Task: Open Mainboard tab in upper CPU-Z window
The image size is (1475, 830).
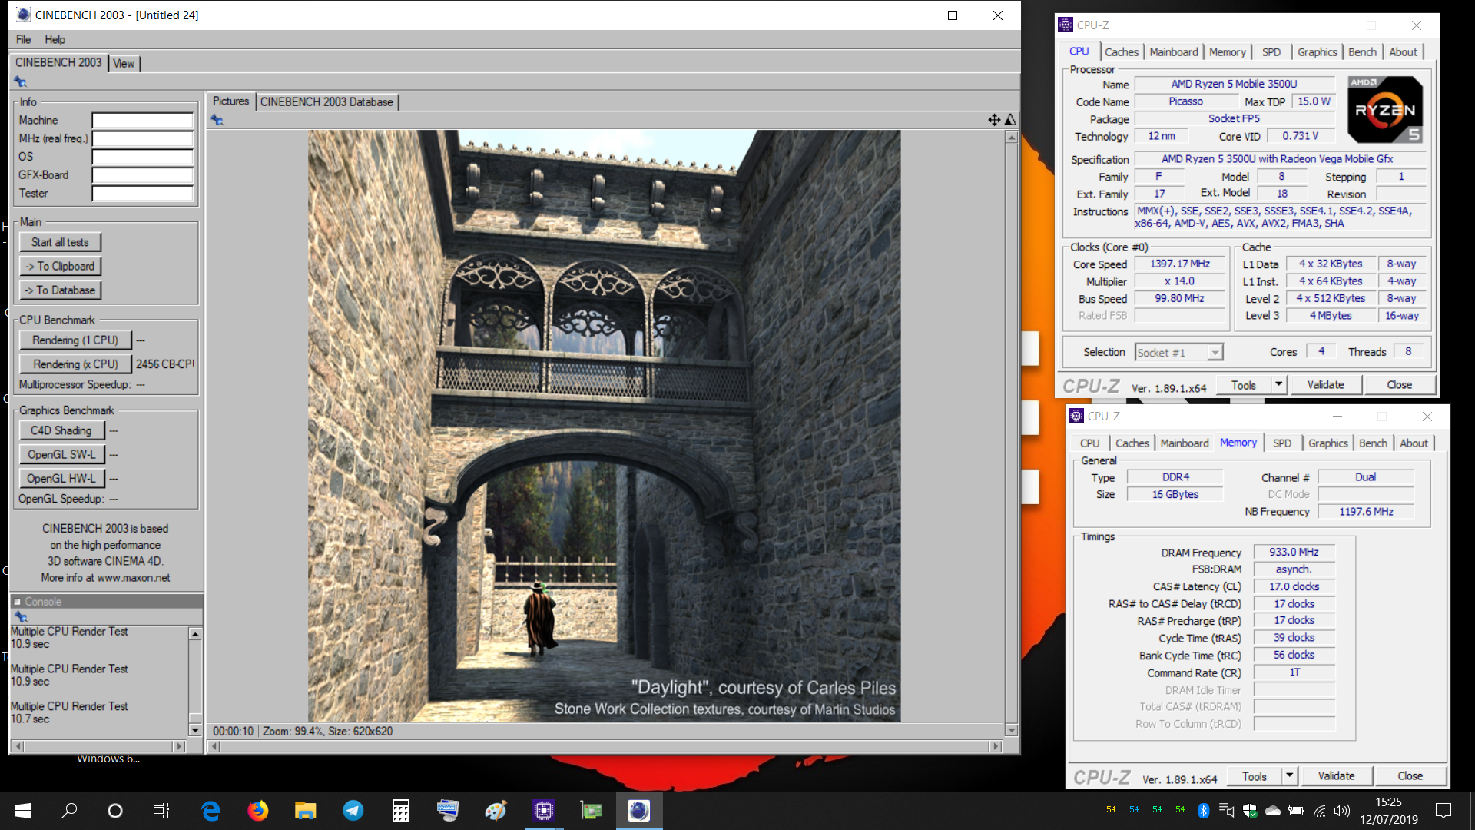Action: coord(1173,52)
